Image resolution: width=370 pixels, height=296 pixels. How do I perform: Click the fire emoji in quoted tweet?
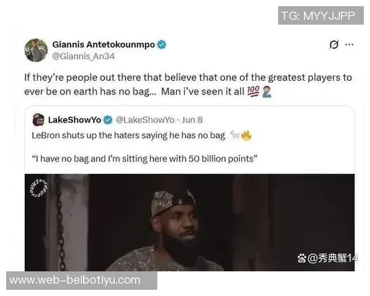click(246, 136)
